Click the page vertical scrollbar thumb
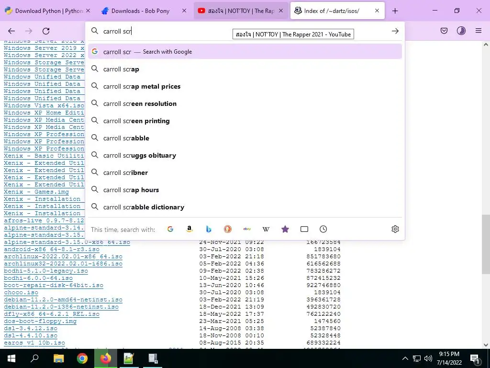Image resolution: width=490 pixels, height=368 pixels. (x=486, y=244)
